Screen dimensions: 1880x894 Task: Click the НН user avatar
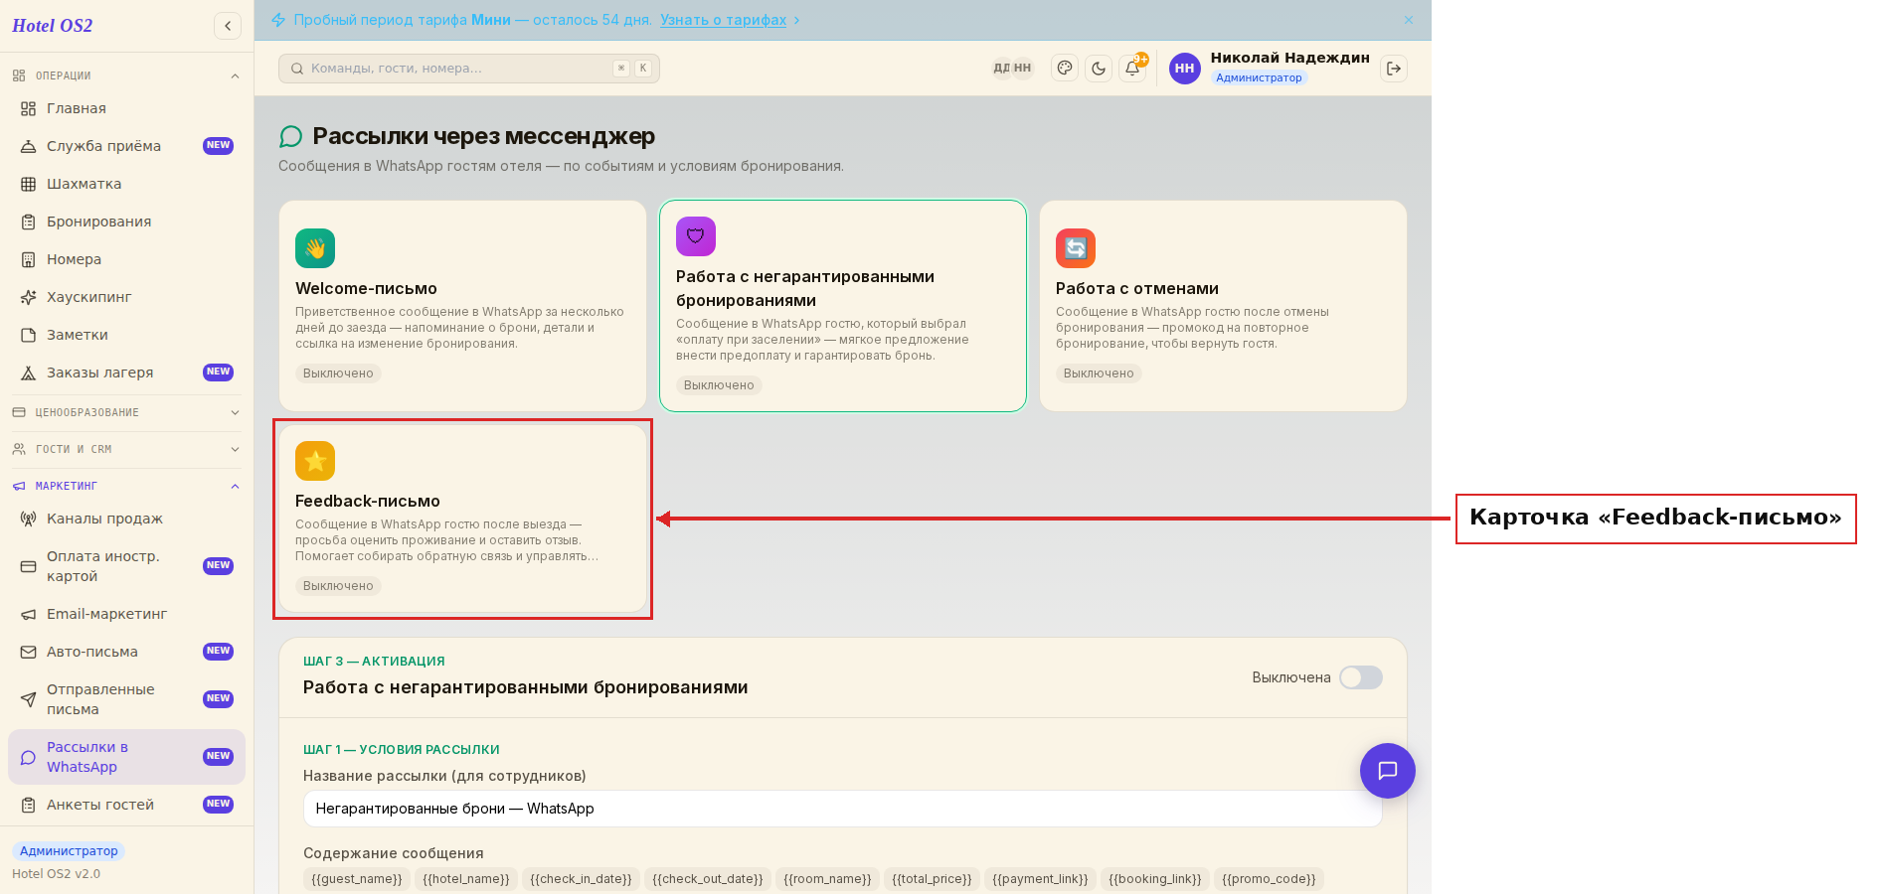coord(1184,69)
